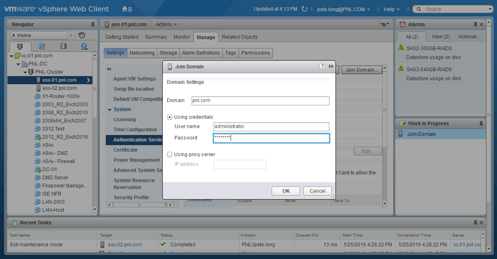Open Join Domain dialog help icon
497x259 pixels.
point(322,66)
